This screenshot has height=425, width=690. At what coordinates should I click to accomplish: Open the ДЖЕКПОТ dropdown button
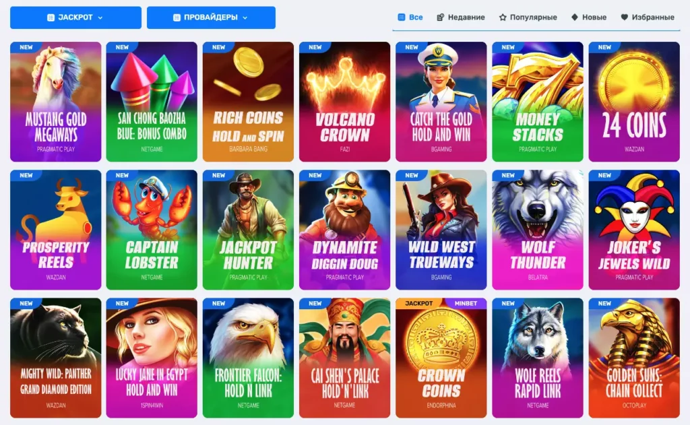tap(75, 18)
